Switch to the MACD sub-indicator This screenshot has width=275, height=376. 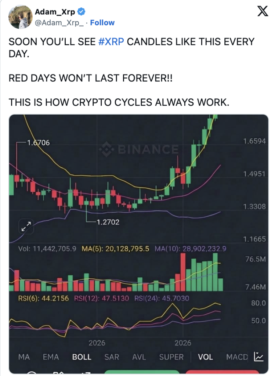coord(237,357)
